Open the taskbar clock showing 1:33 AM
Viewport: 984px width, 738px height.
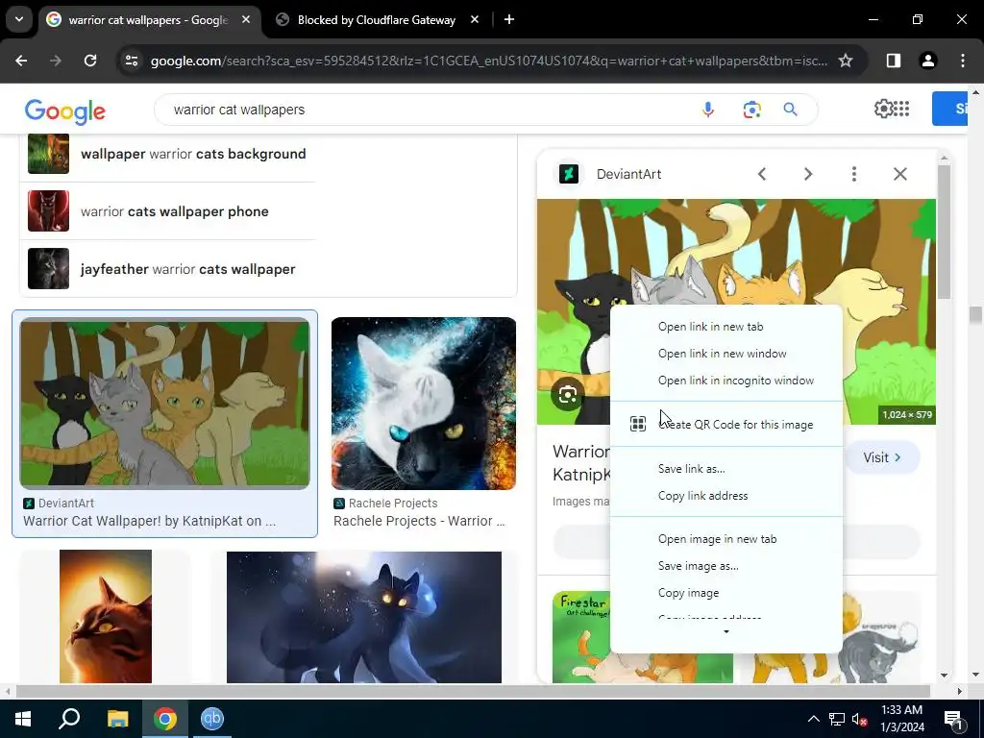902,719
